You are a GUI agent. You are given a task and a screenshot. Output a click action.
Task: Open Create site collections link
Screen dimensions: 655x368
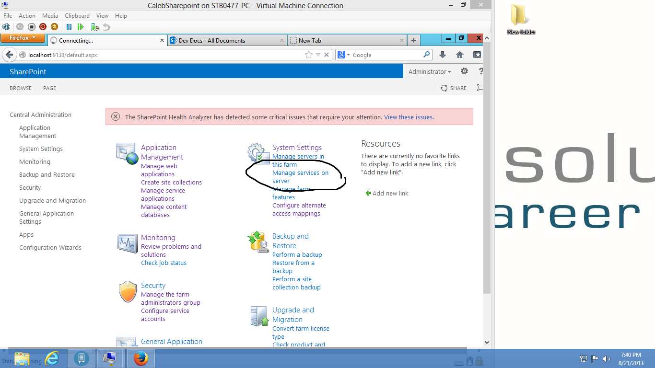171,182
